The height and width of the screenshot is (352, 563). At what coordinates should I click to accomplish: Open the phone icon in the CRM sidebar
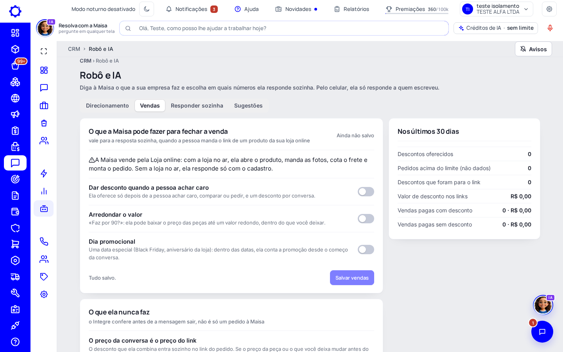[44, 241]
